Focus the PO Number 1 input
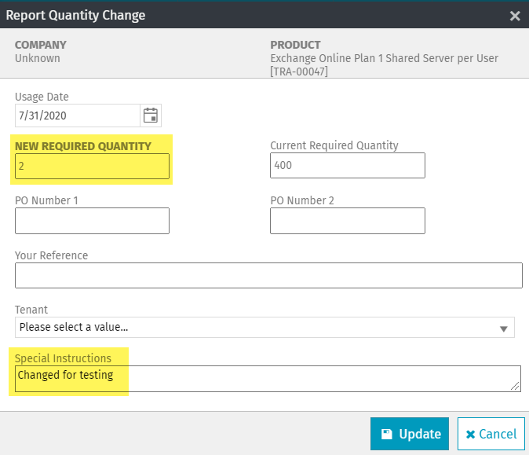Image resolution: width=529 pixels, height=455 pixels. [x=92, y=221]
